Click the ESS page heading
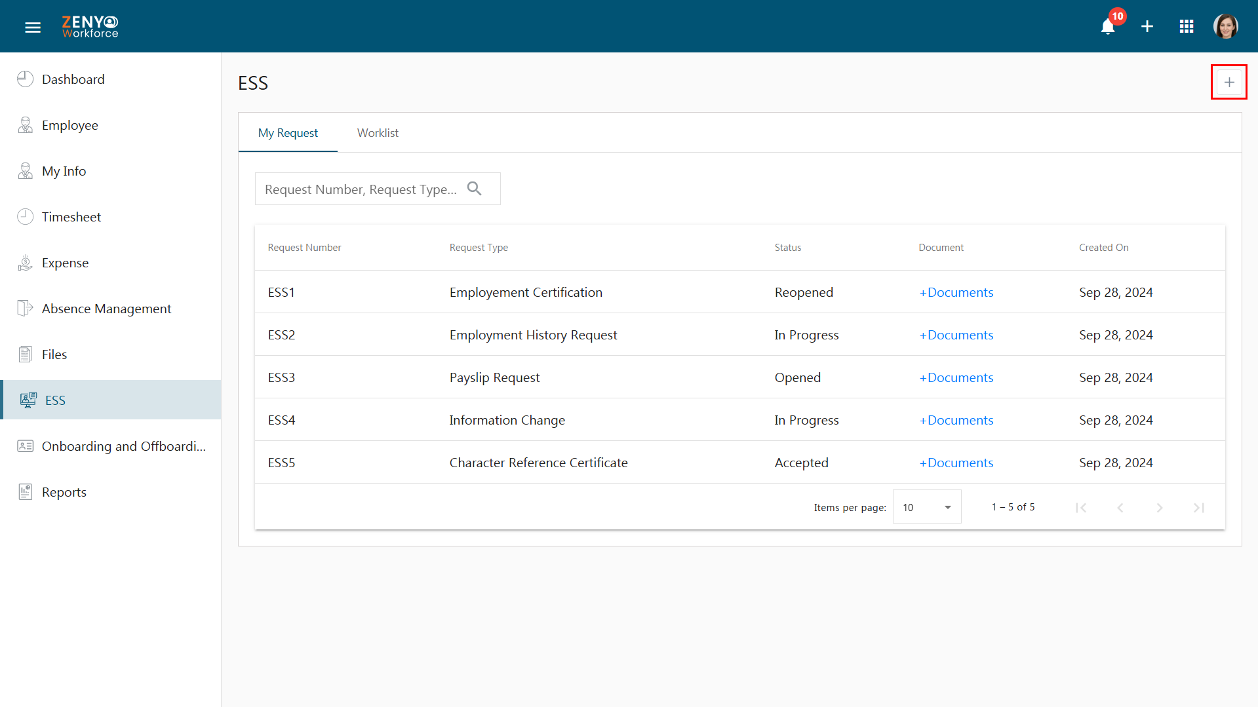Viewport: 1258px width, 707px height. (253, 83)
